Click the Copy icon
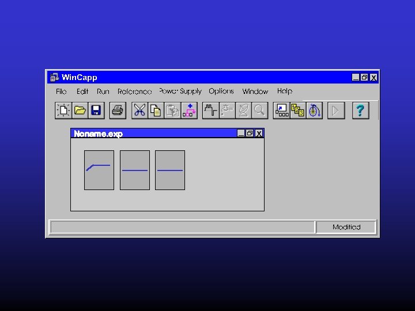This screenshot has height=311, width=415. pyautogui.click(x=156, y=110)
